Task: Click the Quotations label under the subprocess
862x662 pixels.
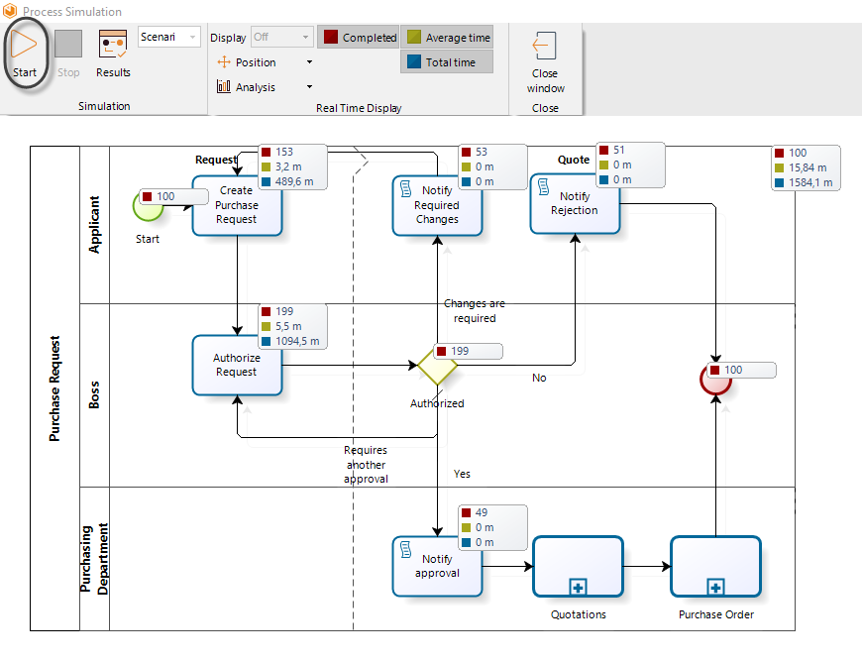Action: [x=579, y=614]
